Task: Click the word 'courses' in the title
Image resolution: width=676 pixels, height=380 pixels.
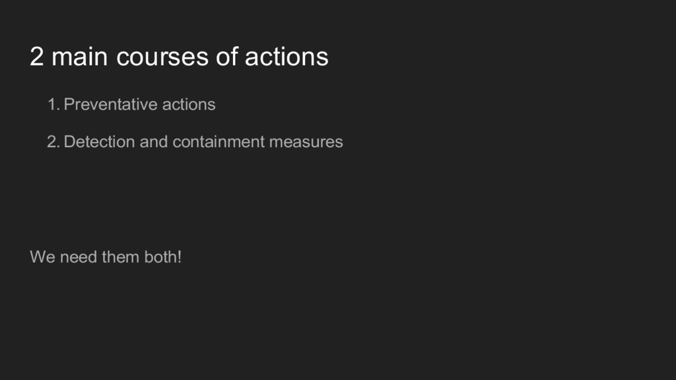Action: pyautogui.click(x=162, y=57)
